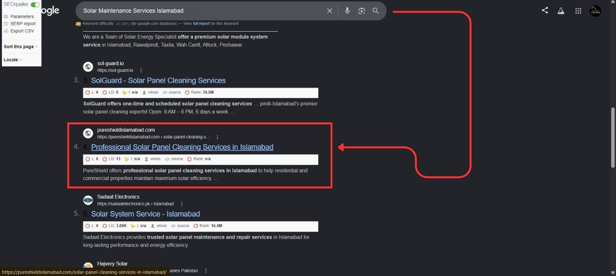Open search by image lens icon
The width and height of the screenshot is (616, 276).
coord(361,11)
